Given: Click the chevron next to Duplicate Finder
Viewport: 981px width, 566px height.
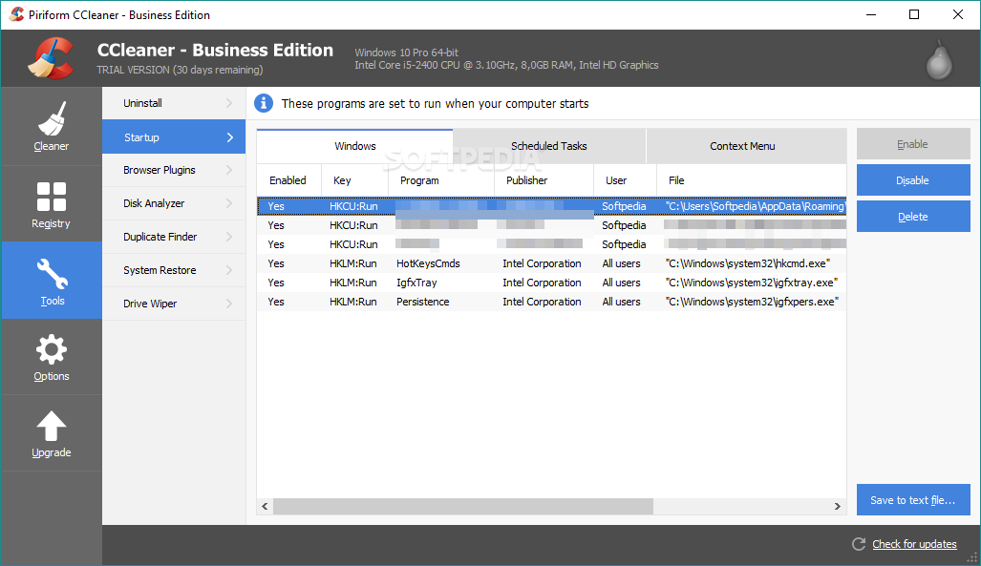Looking at the screenshot, I should point(229,237).
